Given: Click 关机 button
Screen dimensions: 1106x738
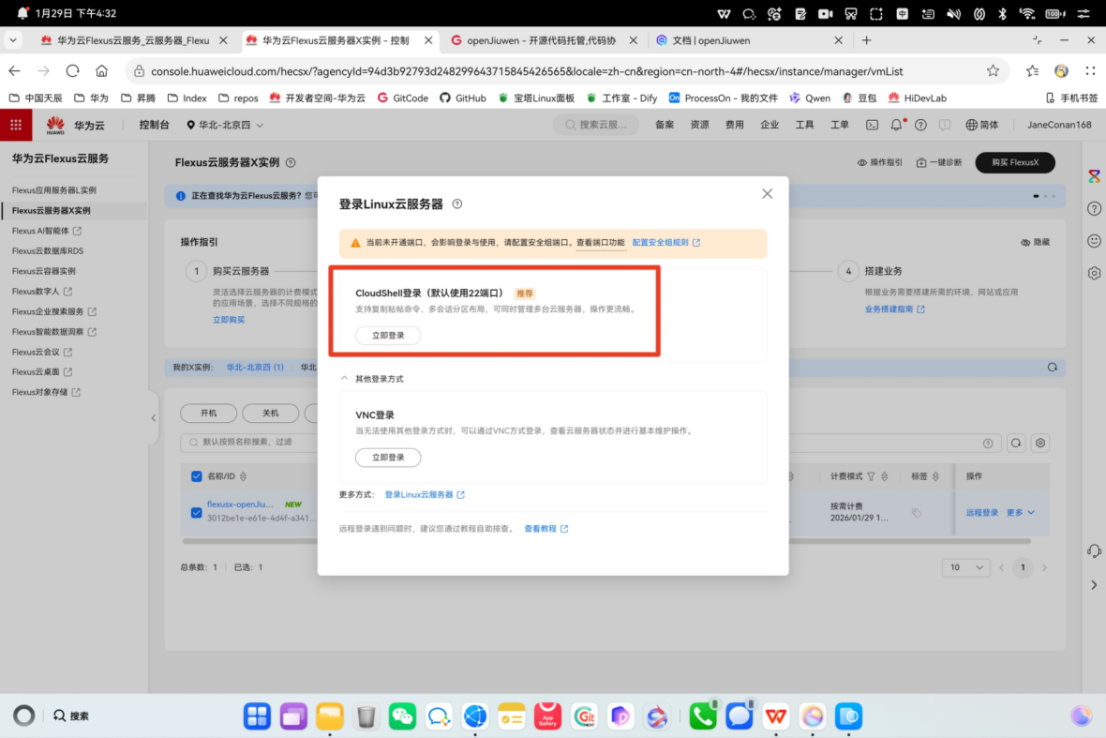Looking at the screenshot, I should click(270, 413).
